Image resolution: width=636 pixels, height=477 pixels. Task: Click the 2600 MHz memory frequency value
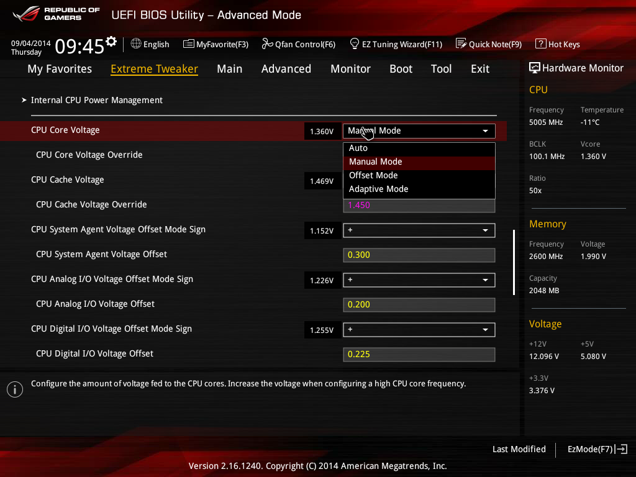click(546, 257)
